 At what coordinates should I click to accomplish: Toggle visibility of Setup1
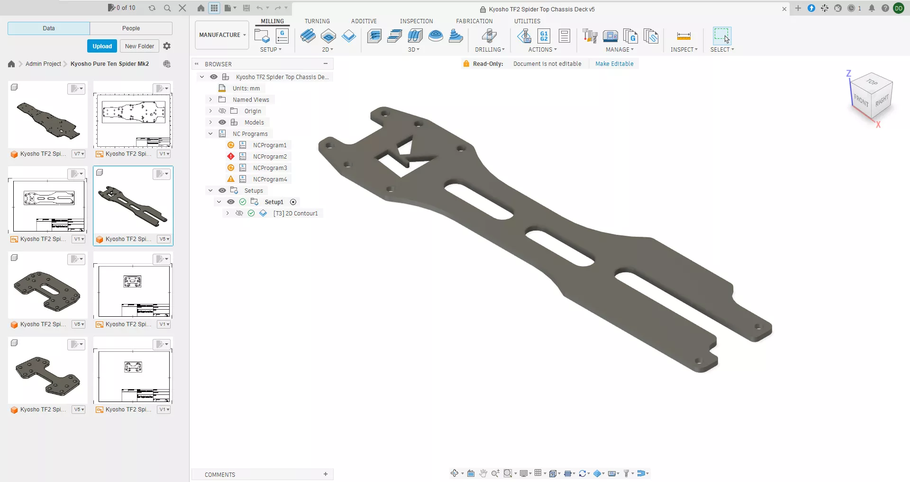(x=231, y=202)
